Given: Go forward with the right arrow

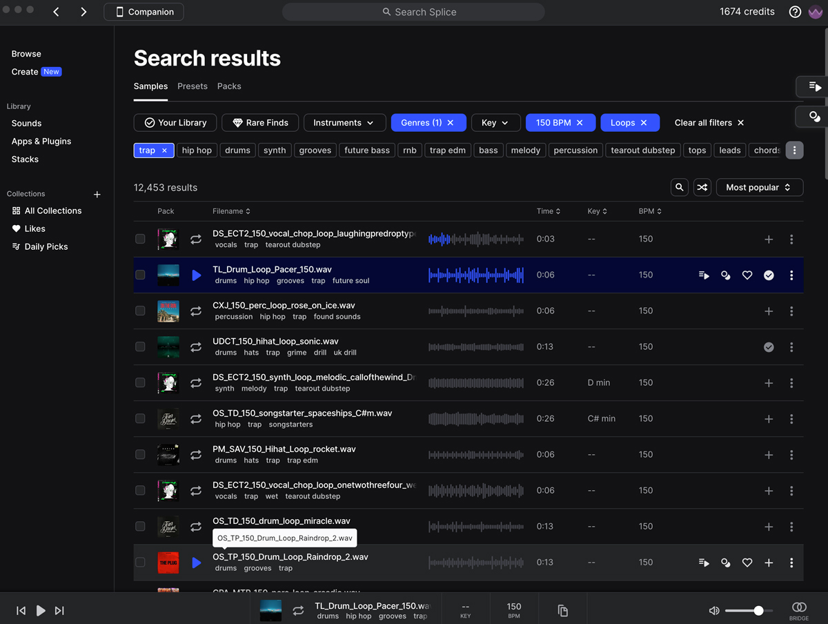Looking at the screenshot, I should (x=83, y=12).
